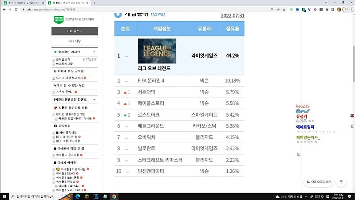Viewport: 355px width, 200px height.
Task: Open the blue V app on taskbar
Action: click(96, 196)
